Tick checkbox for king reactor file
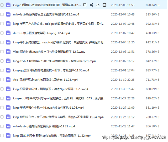This screenshot has width=168, height=142. click(2, 42)
